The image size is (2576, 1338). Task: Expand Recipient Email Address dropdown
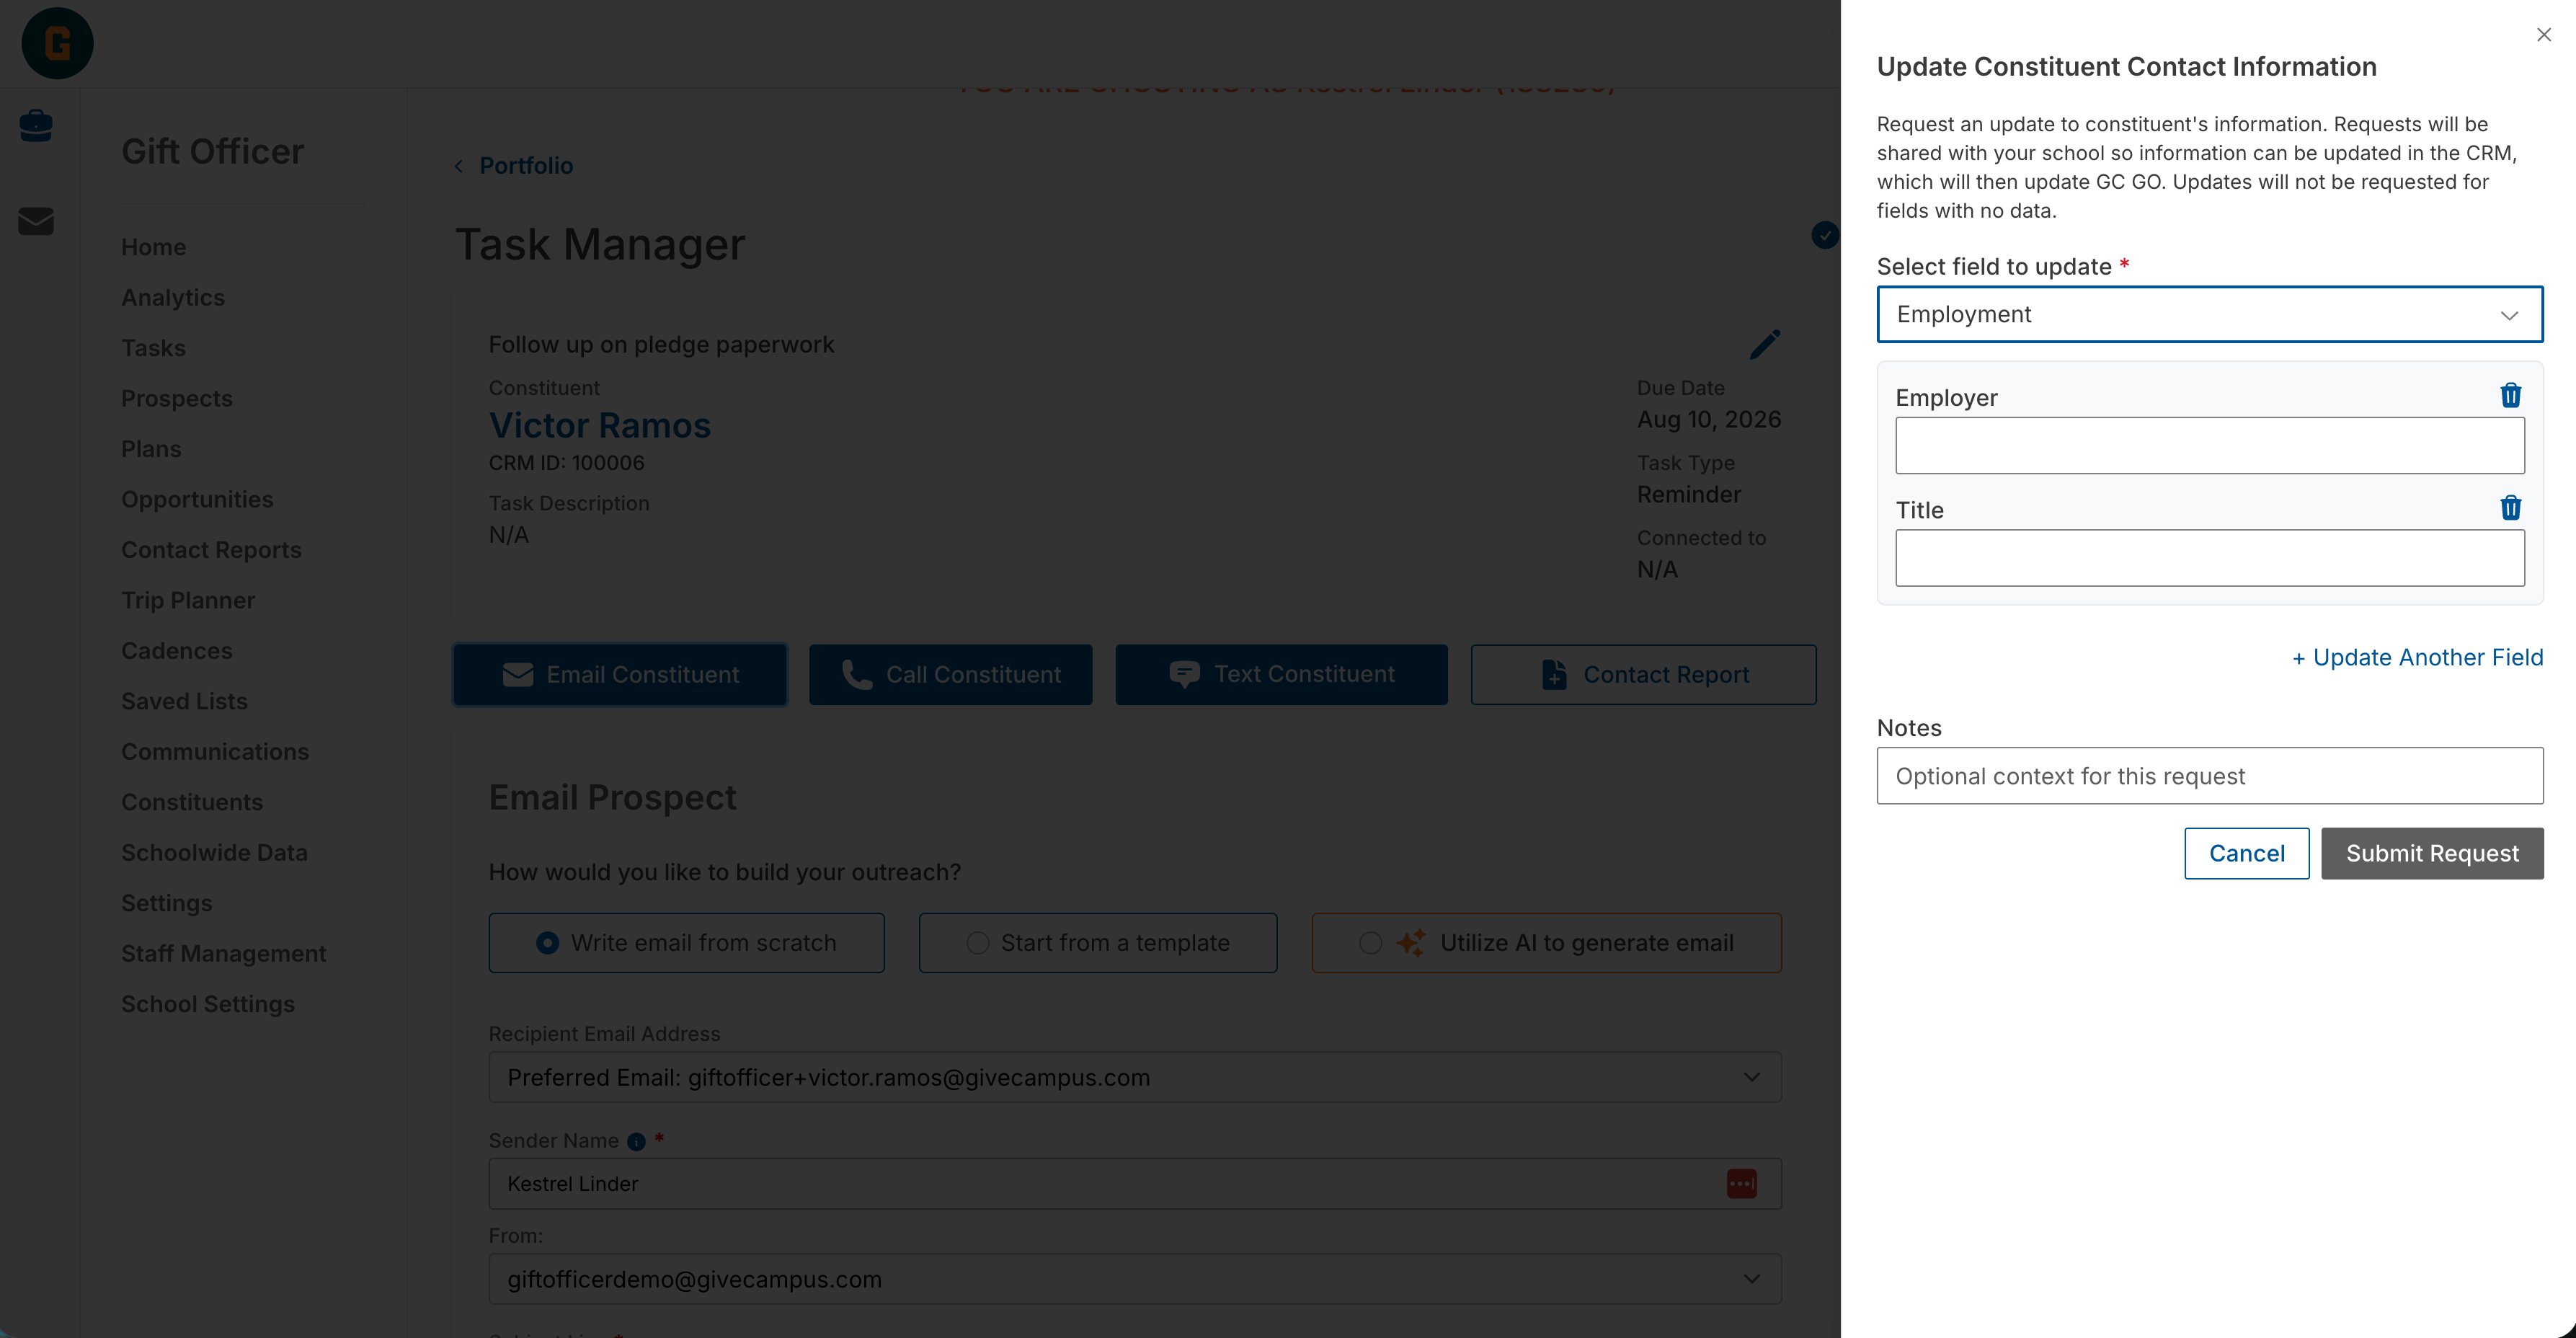(1134, 1077)
